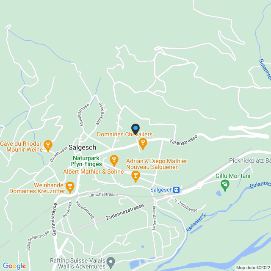Select the Naturpark Pfyn-Finges label
Viewport: 271px width, 271px height.
pyautogui.click(x=86, y=161)
